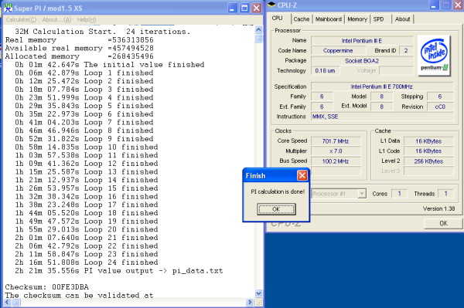Click the '32M Calculation Start' line
Screen dimensions: 464x308
coord(103,32)
